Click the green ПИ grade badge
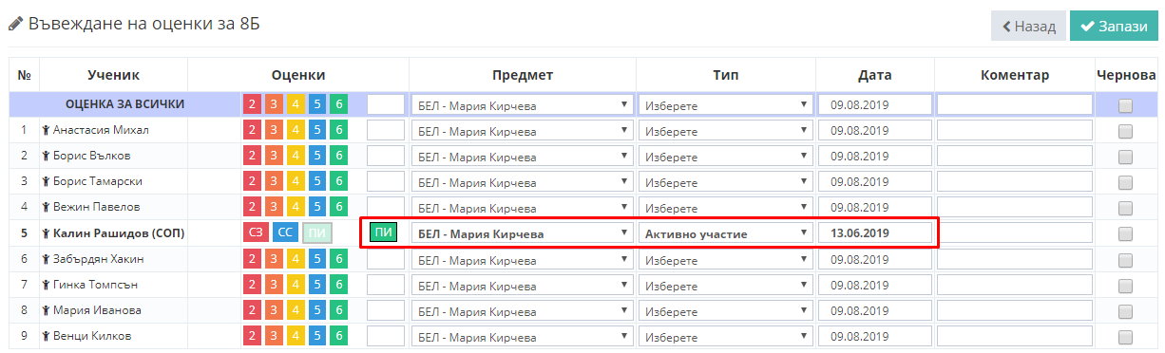The height and width of the screenshot is (353, 1165). coord(384,232)
